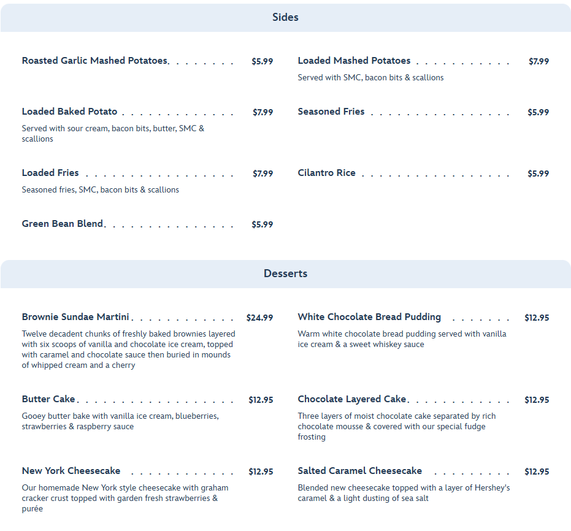This screenshot has width=571, height=531.
Task: Click the Butter Cake description text
Action: pos(120,421)
